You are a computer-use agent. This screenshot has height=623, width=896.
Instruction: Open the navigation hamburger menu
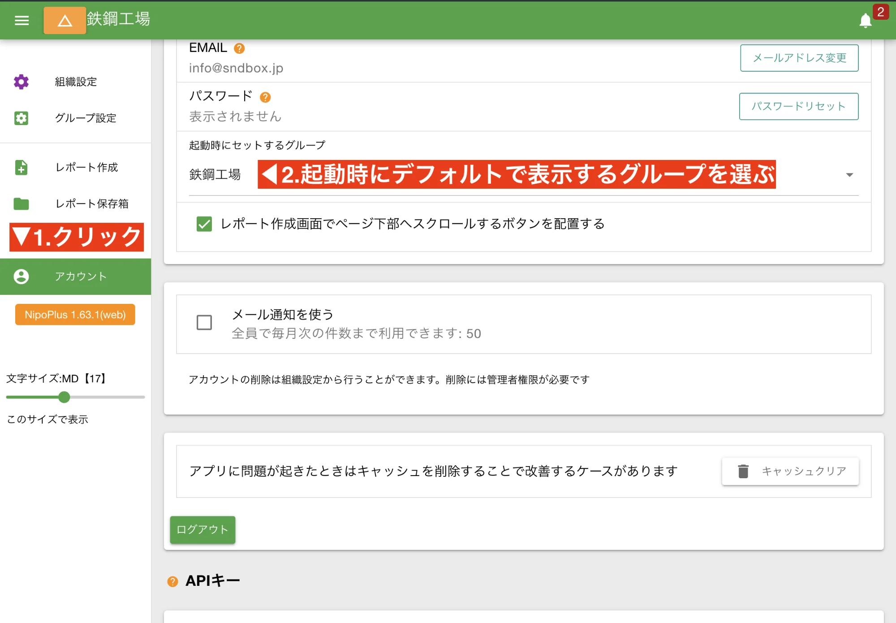(21, 21)
